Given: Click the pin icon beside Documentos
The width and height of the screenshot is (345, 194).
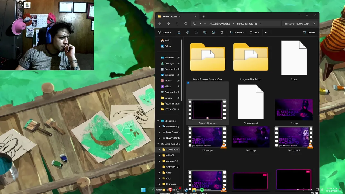Looking at the screenshot, I should point(178,69).
